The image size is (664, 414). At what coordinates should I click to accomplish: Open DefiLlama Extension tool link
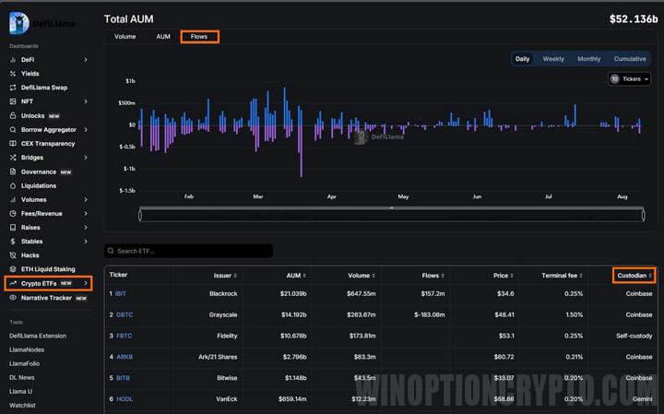(38, 336)
